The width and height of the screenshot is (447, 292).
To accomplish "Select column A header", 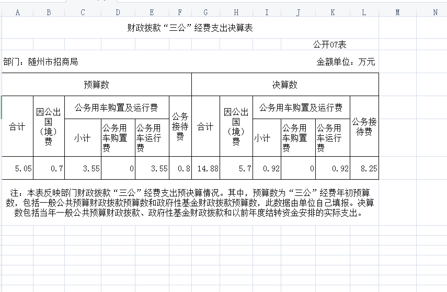I will click(18, 13).
